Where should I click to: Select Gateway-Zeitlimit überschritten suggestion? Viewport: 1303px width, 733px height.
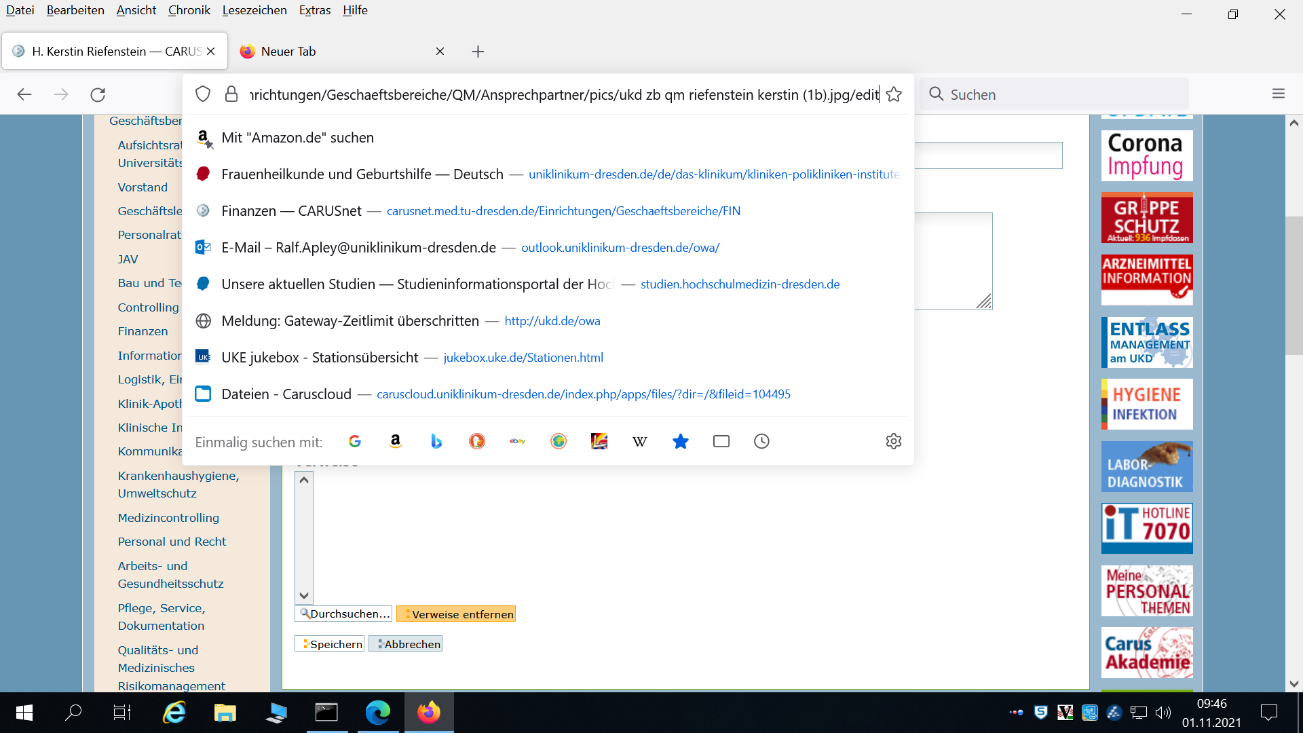point(548,321)
